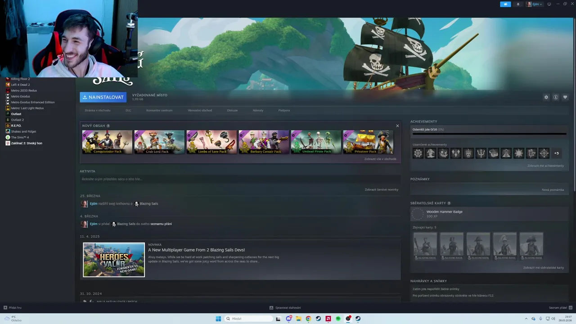
Task: Open Ejdm account dropdown
Action: pyautogui.click(x=534, y=4)
